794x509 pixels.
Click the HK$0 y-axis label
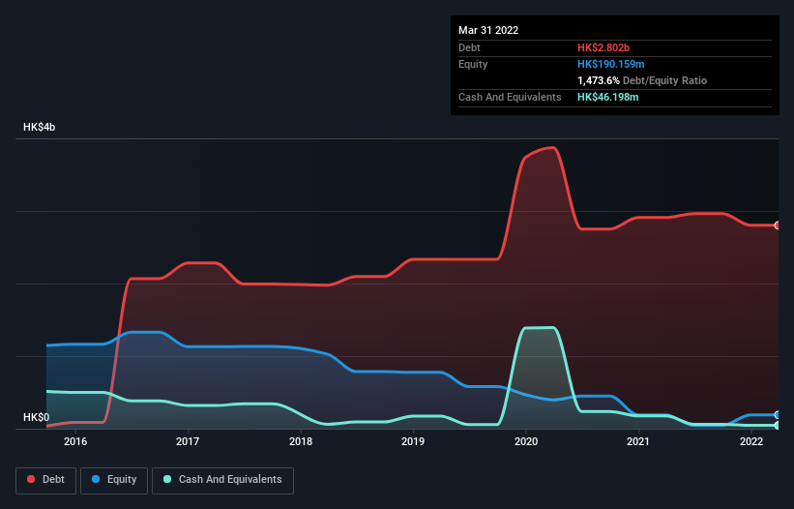point(37,417)
